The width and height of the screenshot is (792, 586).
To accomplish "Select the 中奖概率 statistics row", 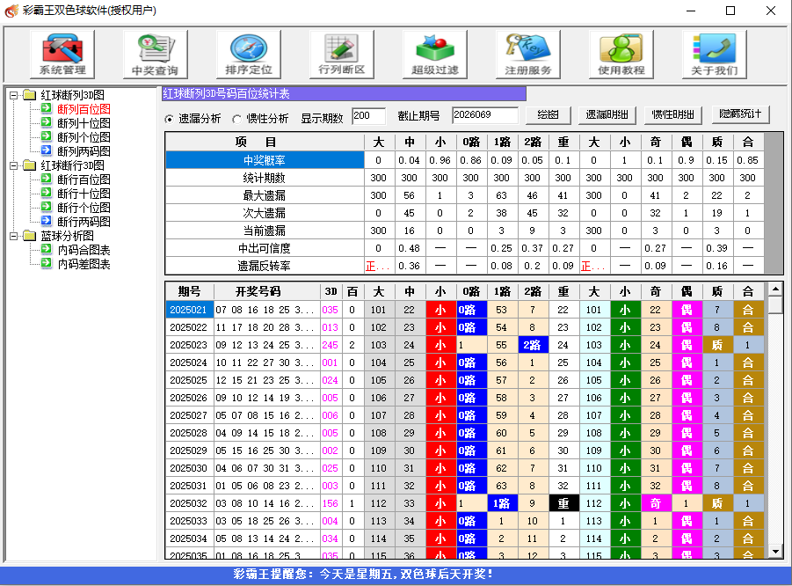I will coord(464,160).
